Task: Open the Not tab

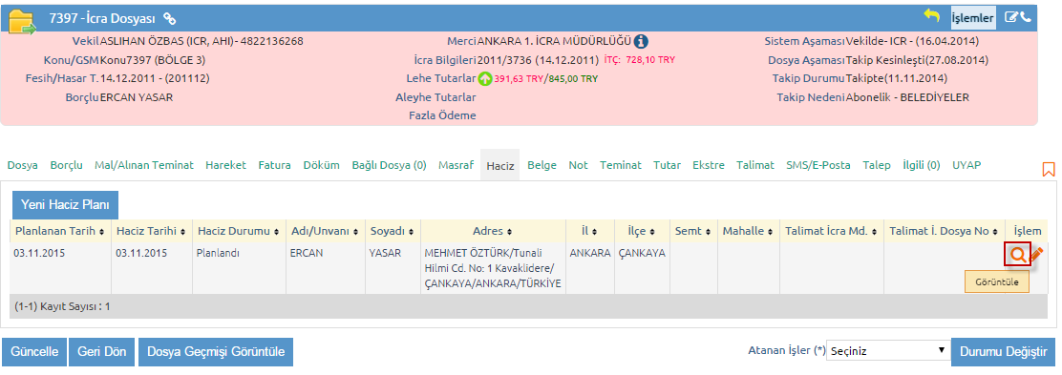Action: pos(578,165)
